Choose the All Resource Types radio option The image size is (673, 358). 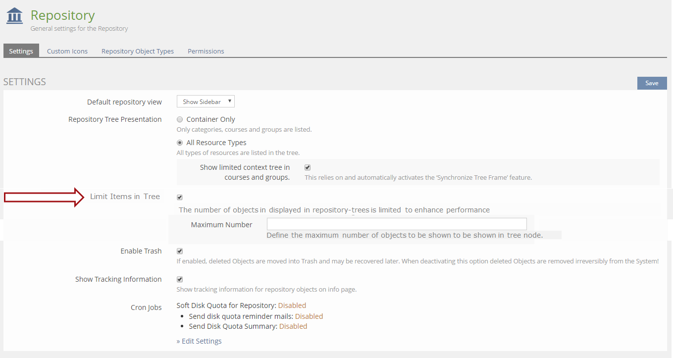pos(180,143)
